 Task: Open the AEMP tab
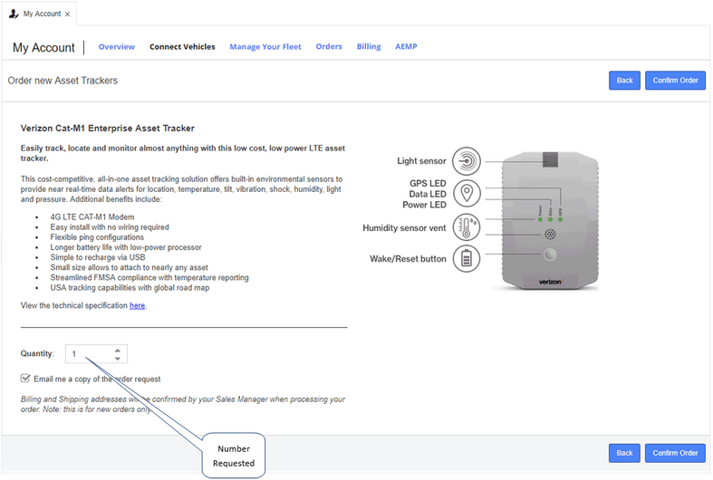coord(406,46)
